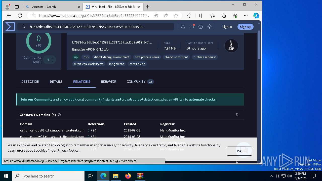322x181 pixels.
Task: Open the DETECTION tab
Action: [x=30, y=81]
